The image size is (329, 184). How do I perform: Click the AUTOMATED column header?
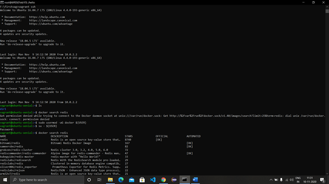tap(194, 136)
